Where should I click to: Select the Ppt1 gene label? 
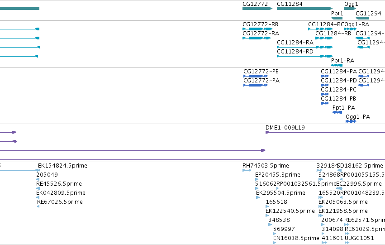(337, 14)
